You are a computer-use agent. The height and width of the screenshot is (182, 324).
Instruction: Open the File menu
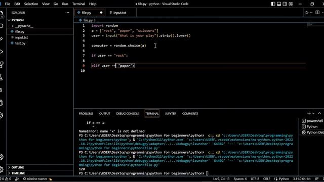point(8,4)
